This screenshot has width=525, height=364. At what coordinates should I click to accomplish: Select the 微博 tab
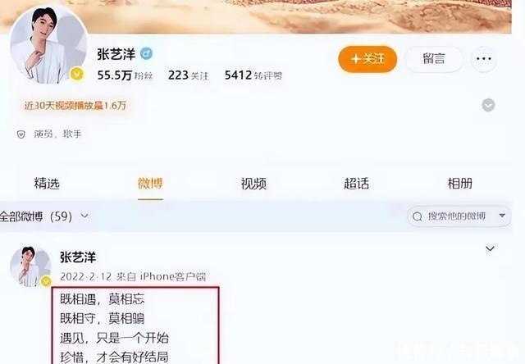click(150, 184)
